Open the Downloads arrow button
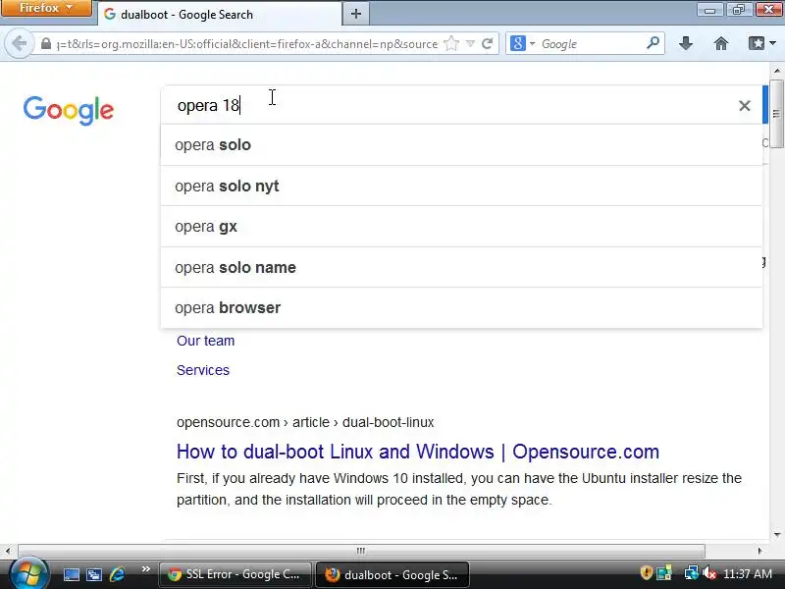The image size is (785, 589). coord(686,43)
